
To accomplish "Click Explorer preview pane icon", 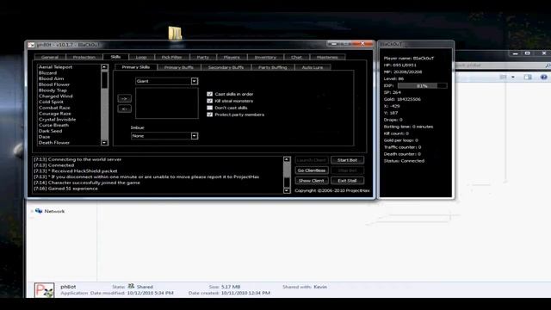I will [528, 77].
